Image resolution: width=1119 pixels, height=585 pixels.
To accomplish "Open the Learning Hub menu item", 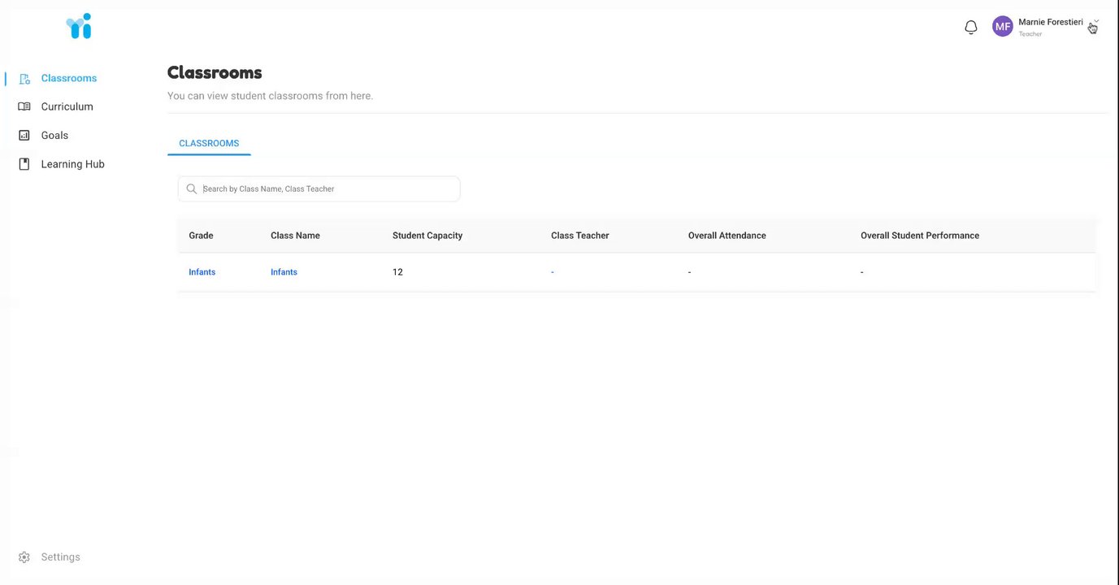I will 73,164.
